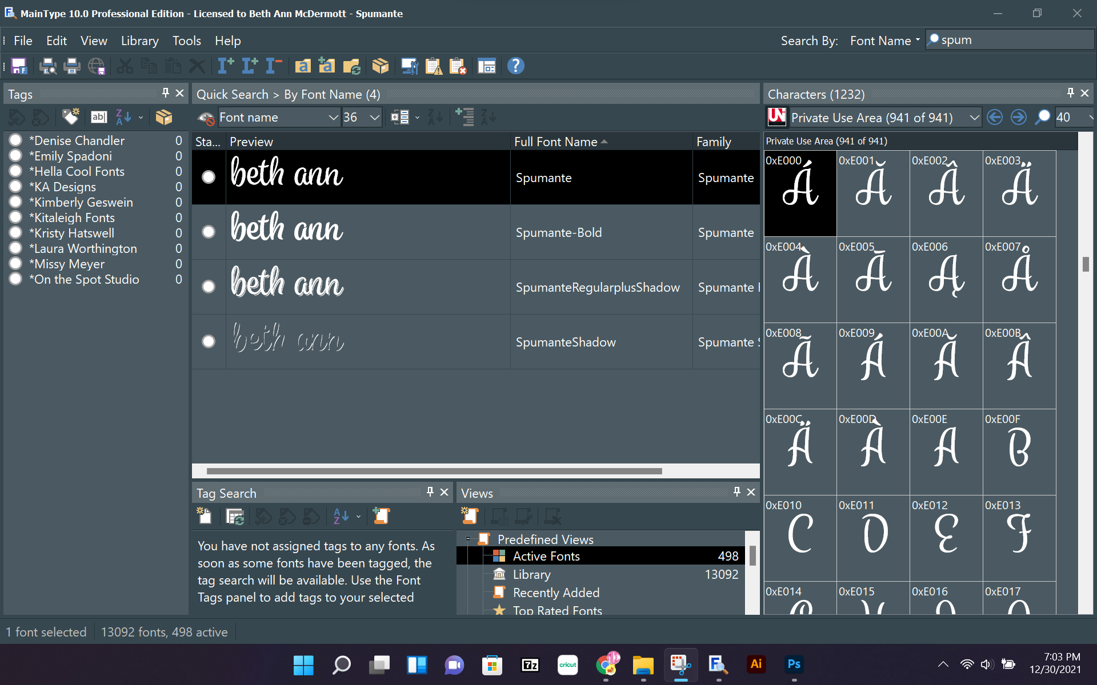This screenshot has height=685, width=1097.
Task: Toggle the status circle for Spumante-Bold
Action: point(209,232)
